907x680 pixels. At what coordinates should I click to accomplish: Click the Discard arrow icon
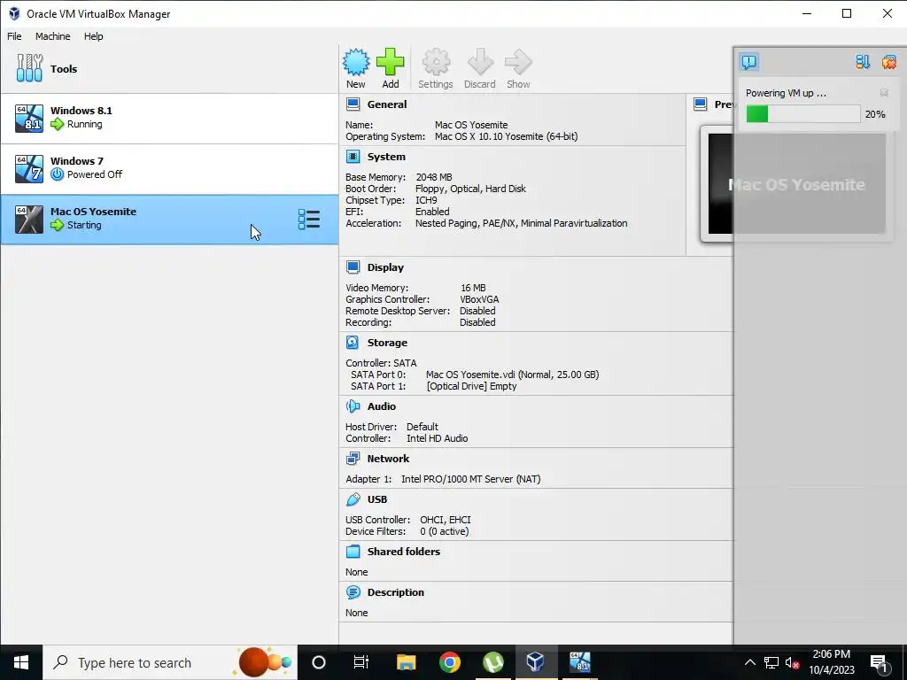point(479,63)
